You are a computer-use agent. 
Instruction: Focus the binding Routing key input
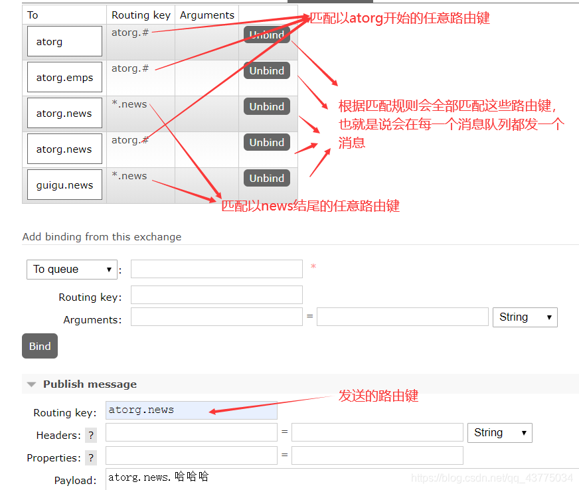pyautogui.click(x=216, y=295)
